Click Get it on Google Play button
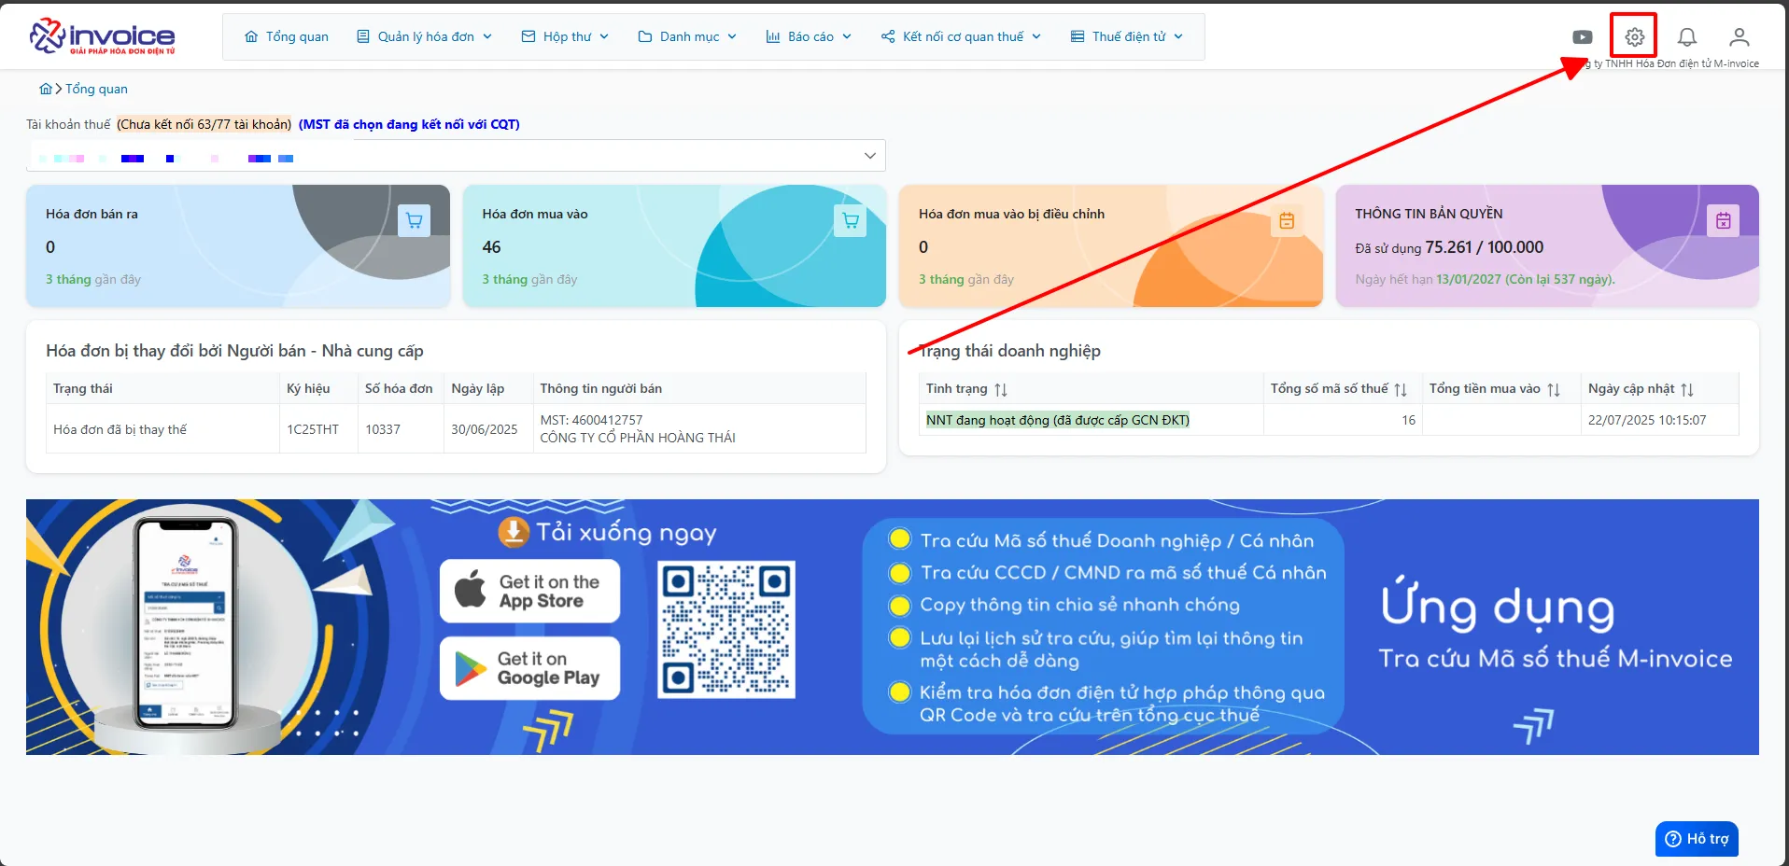The height and width of the screenshot is (866, 1789). pos(529,668)
